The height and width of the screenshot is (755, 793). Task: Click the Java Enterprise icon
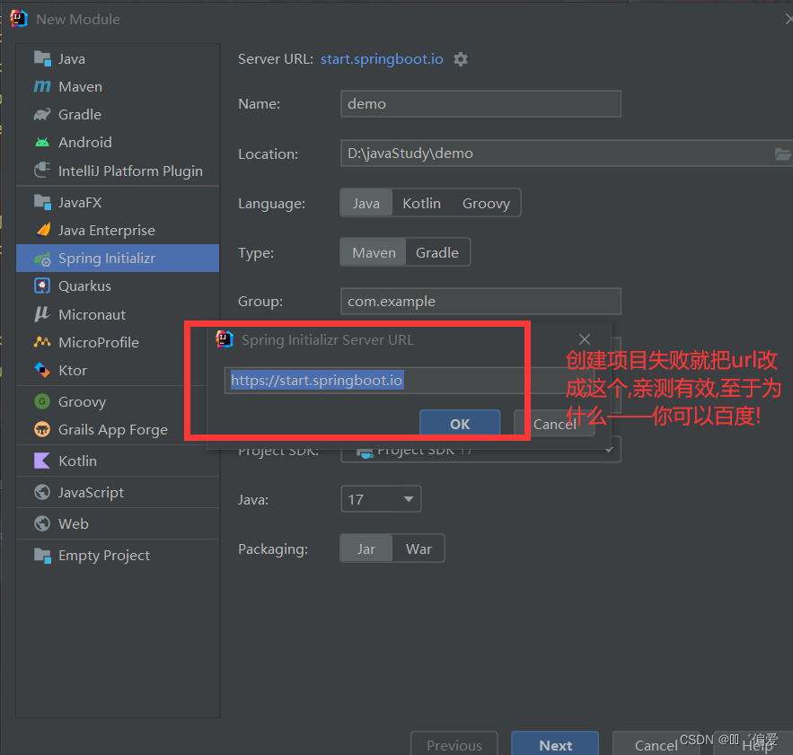[x=42, y=230]
